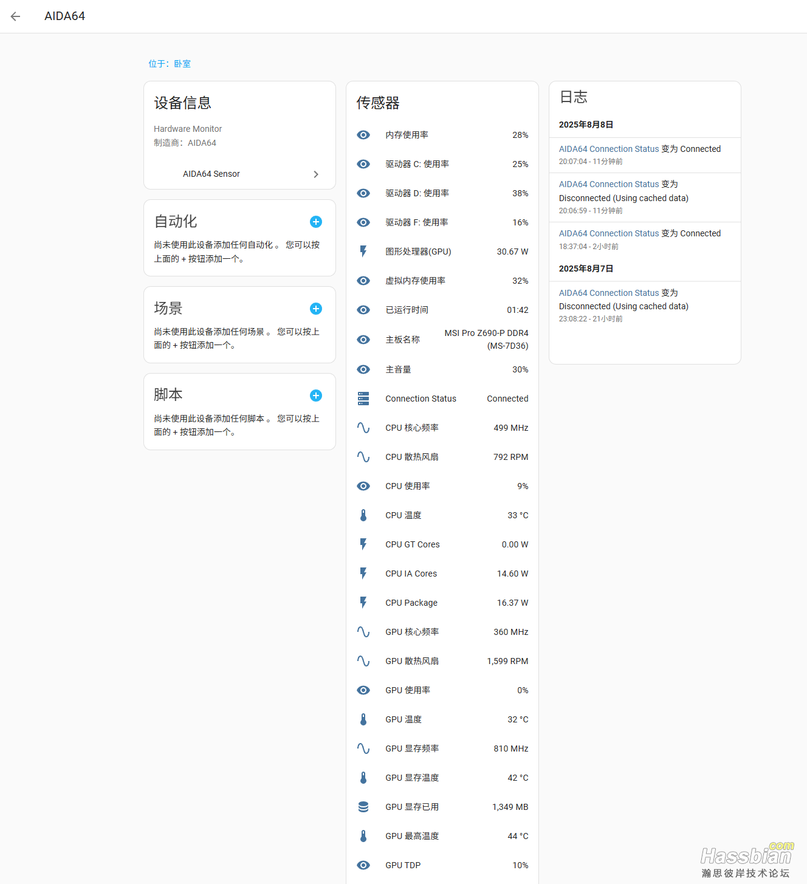807x884 pixels.
Task: Open the AIDA64 Sensor entry
Action: point(240,174)
